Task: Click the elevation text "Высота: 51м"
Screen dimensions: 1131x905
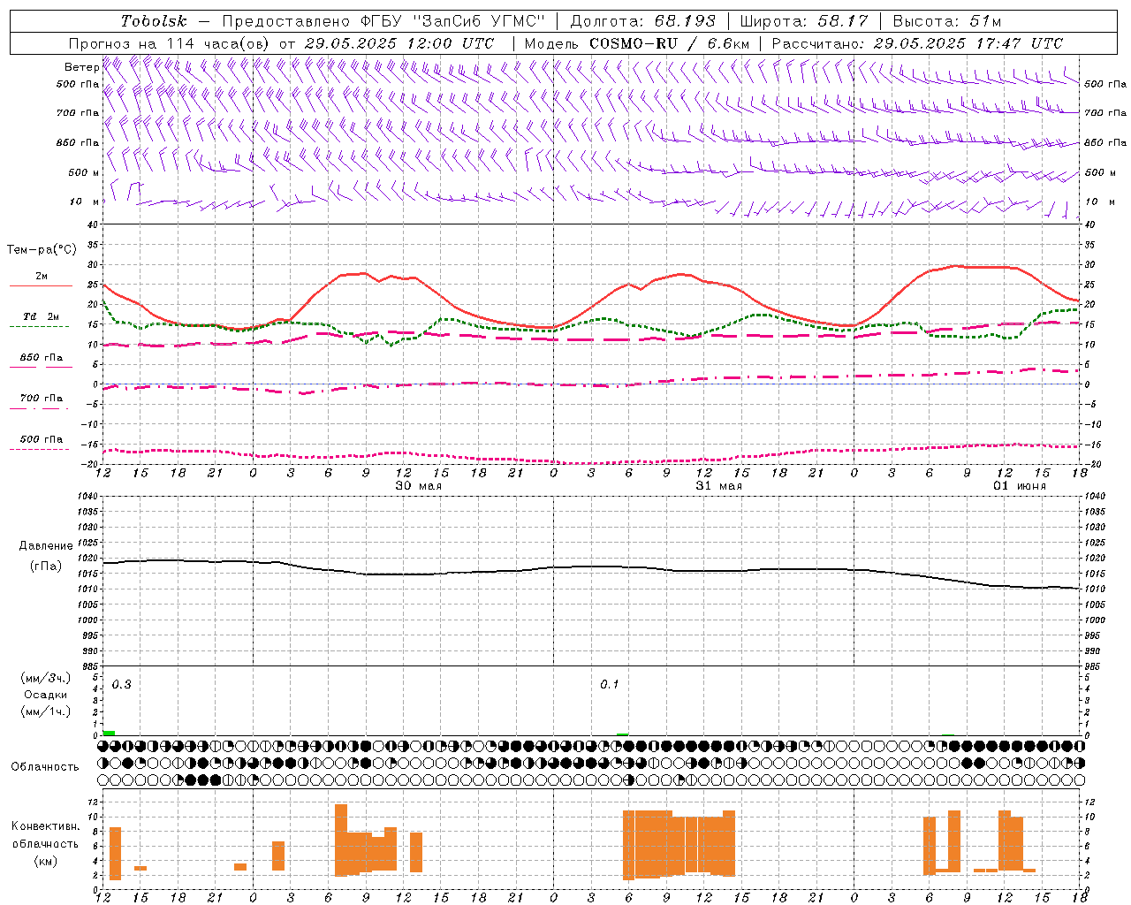Action: pos(947,21)
